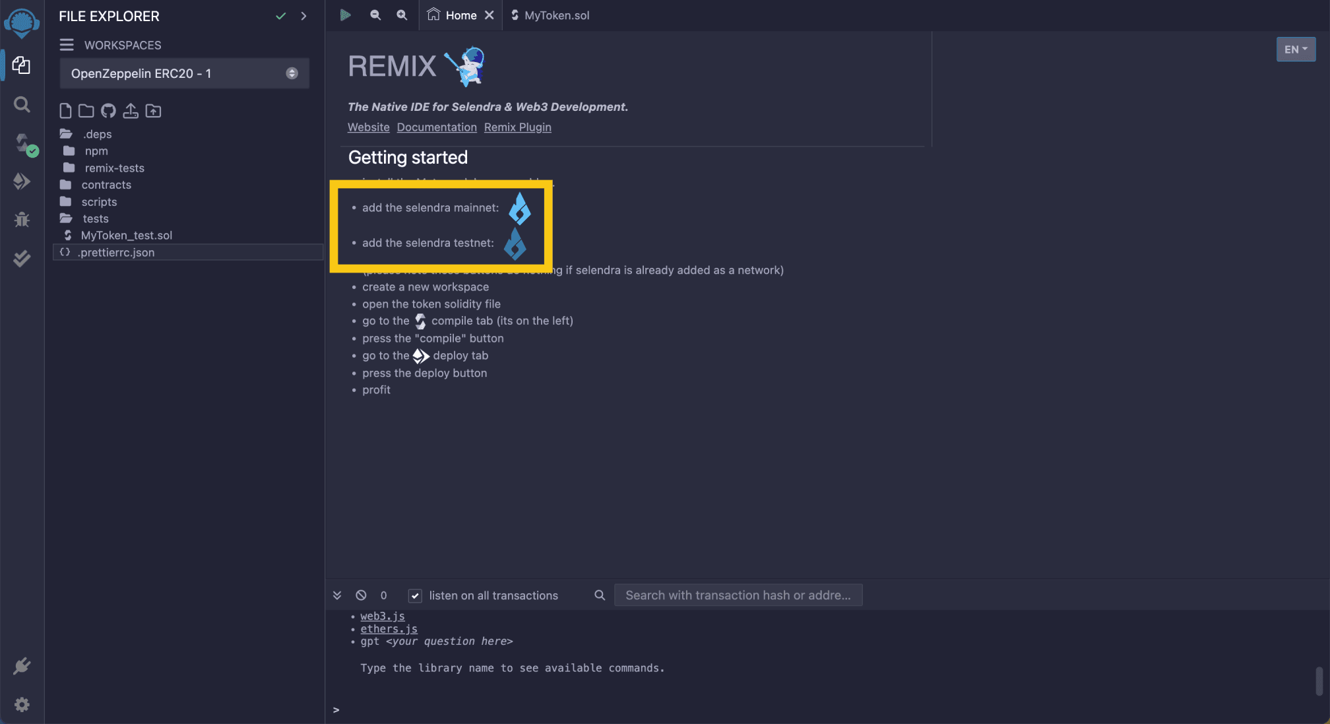1330x724 pixels.
Task: Switch to the MyToken.sol tab
Action: [x=555, y=15]
